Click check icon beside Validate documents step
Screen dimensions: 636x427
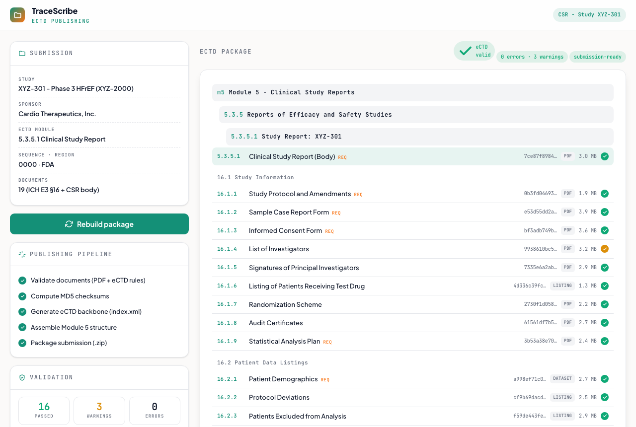click(22, 281)
